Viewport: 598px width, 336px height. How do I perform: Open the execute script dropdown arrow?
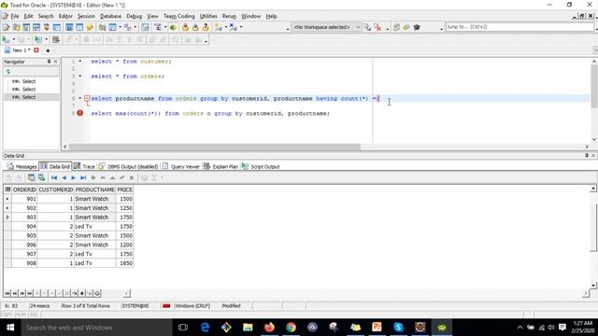[x=46, y=39]
